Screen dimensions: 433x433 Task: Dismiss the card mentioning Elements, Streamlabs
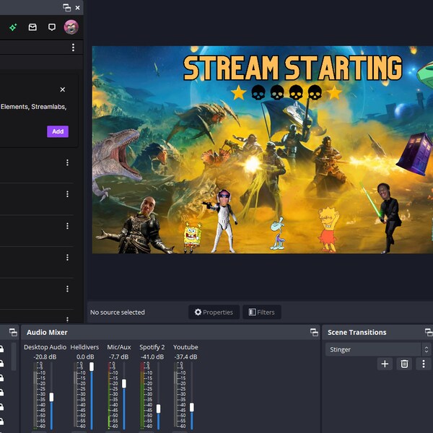(x=63, y=89)
